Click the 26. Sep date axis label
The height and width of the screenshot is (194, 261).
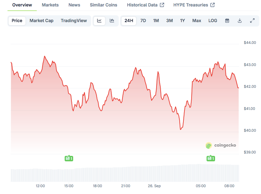154,186
